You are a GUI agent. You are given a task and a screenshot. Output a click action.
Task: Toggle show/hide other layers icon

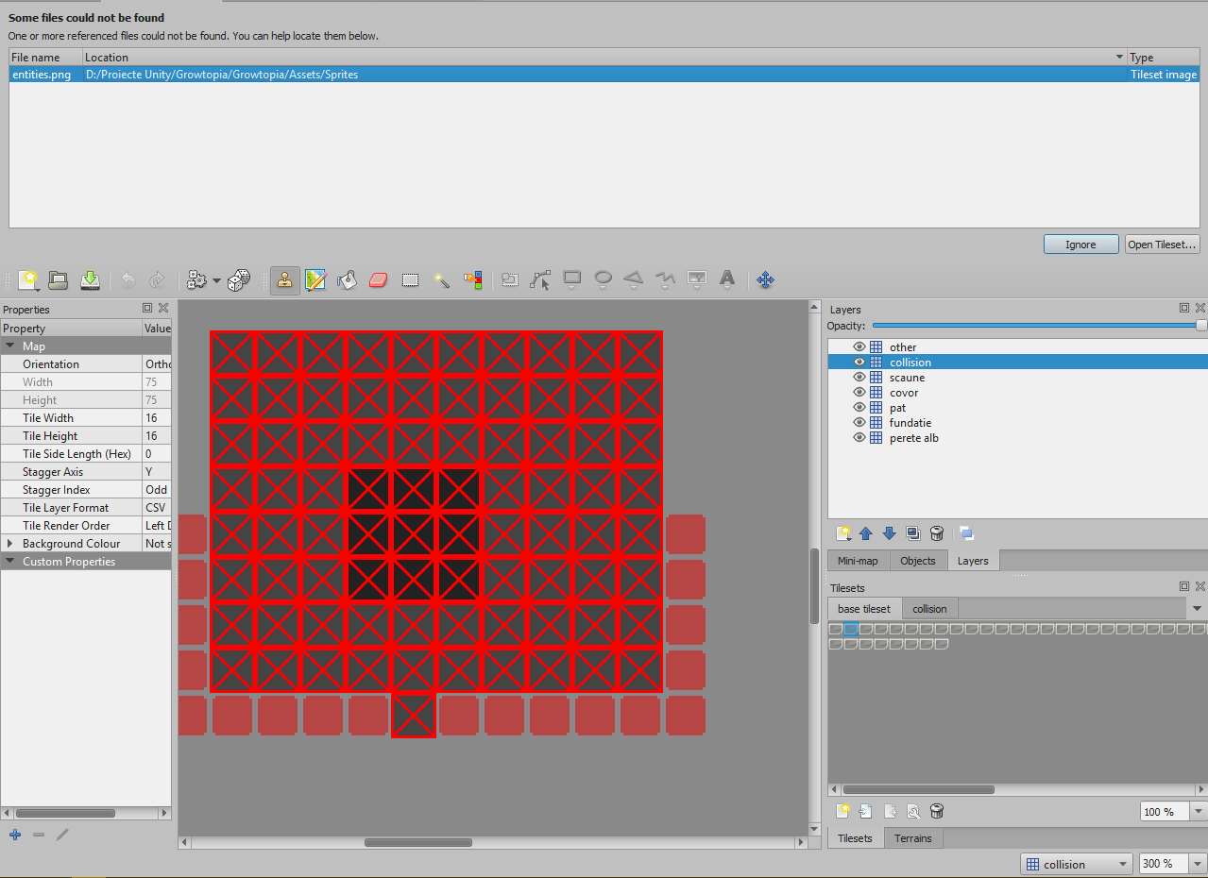(x=966, y=533)
